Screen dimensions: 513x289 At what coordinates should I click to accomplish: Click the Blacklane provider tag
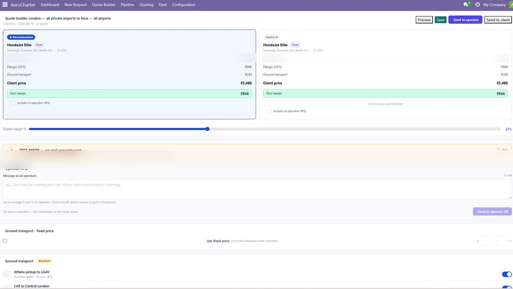click(45, 261)
